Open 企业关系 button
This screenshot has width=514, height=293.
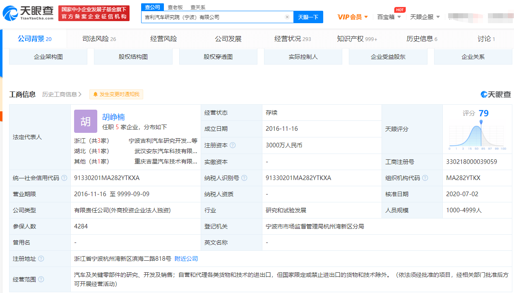coord(473,57)
